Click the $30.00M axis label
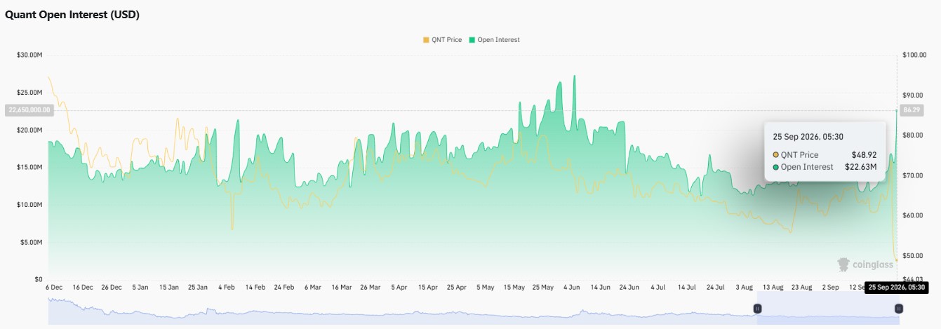 pyautogui.click(x=29, y=55)
